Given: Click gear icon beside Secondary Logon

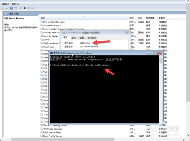Looking at the screenshot, I should click(41, 25).
